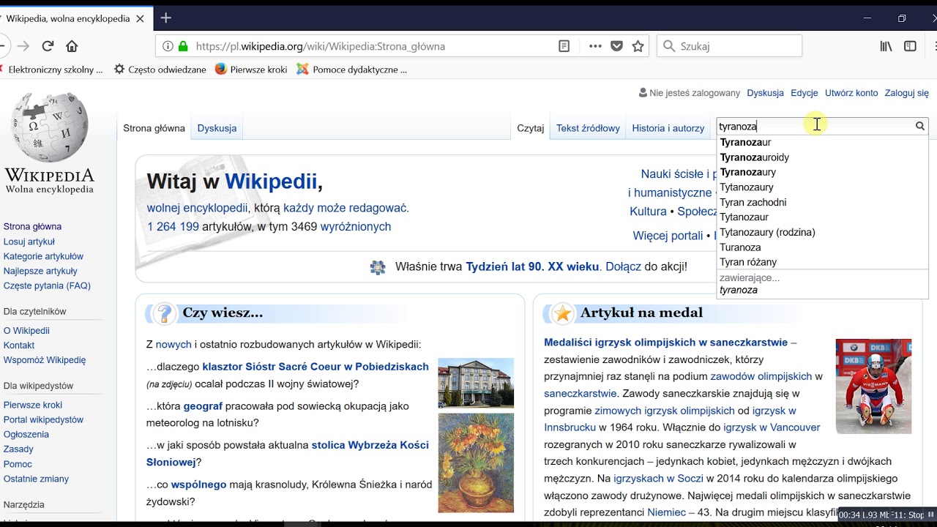Click the flower vase painting thumbnail
The image size is (937, 527).
[476, 463]
